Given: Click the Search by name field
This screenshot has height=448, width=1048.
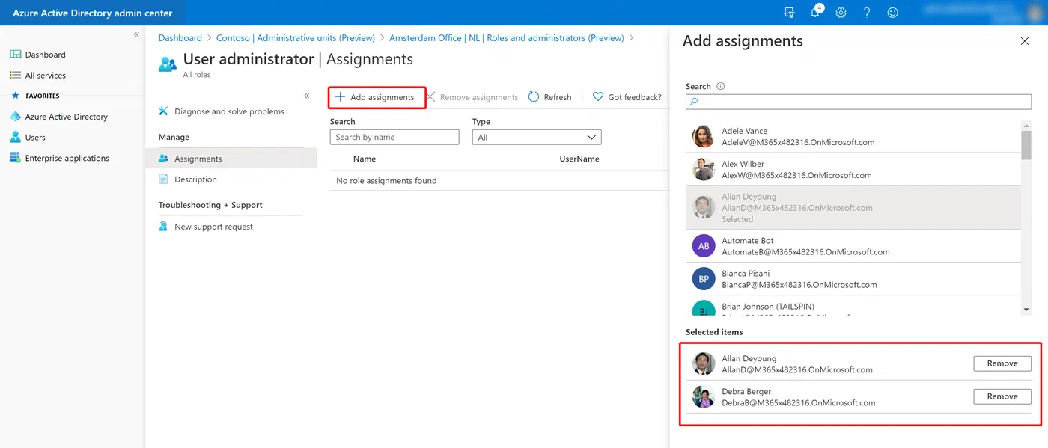Looking at the screenshot, I should pyautogui.click(x=394, y=137).
